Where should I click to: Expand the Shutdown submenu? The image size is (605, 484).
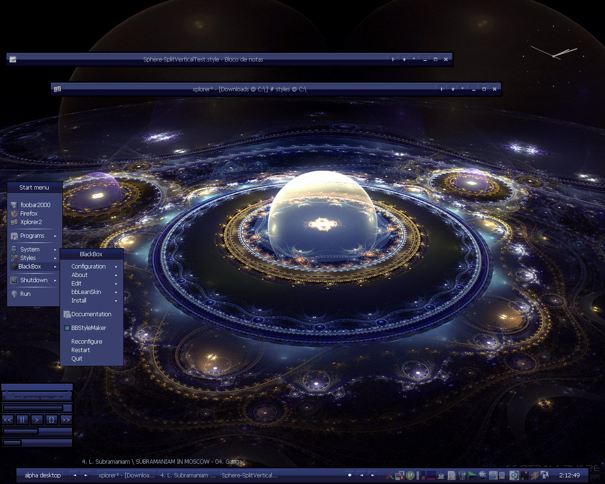click(x=35, y=280)
